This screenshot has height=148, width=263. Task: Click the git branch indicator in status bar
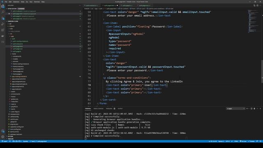click(x=5, y=141)
